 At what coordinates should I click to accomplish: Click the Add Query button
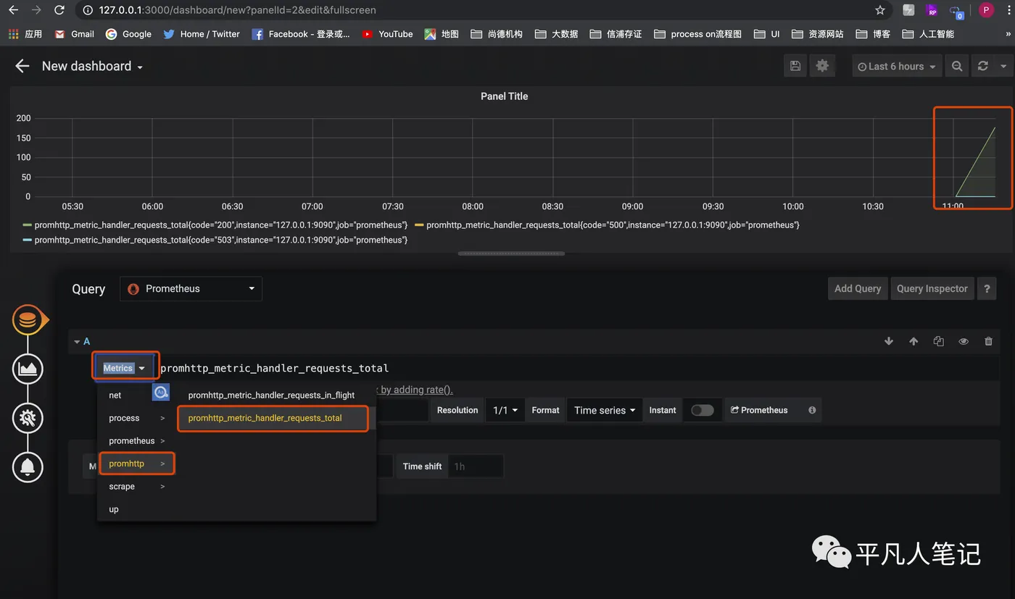[x=858, y=288]
